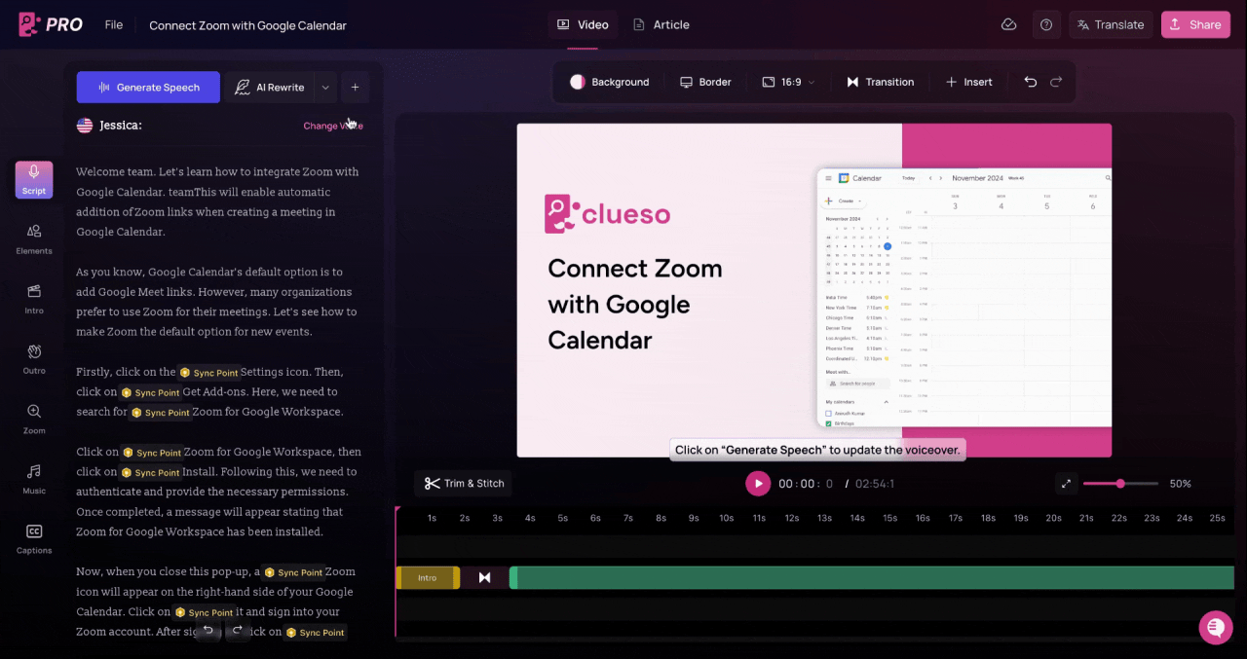
Task: Click the transition marker on timeline
Action: pos(484,578)
